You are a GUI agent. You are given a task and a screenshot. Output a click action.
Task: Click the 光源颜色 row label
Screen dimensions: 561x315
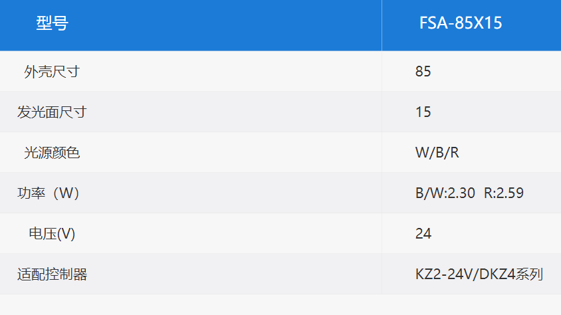click(52, 153)
